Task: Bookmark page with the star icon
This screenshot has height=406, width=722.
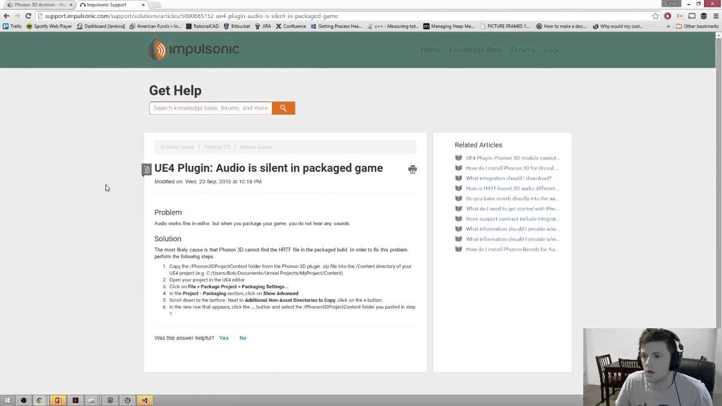Action: tap(655, 16)
